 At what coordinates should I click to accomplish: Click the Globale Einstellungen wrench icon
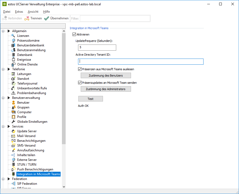tap(13, 122)
